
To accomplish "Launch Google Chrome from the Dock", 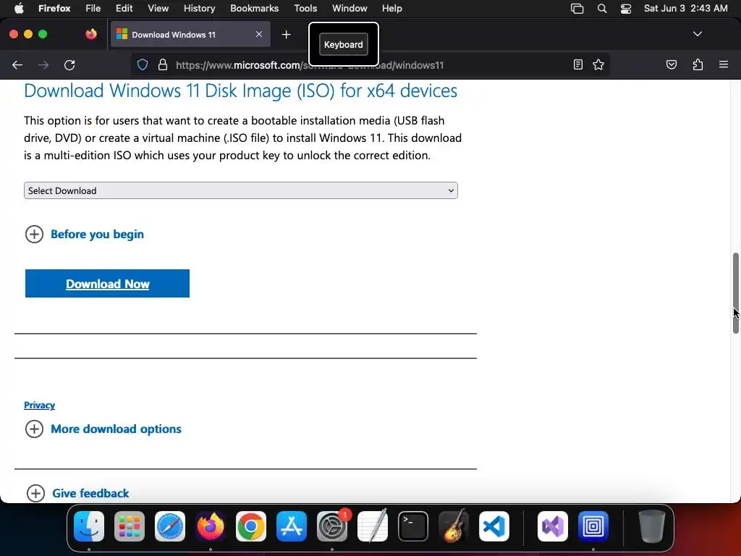I will 251,526.
